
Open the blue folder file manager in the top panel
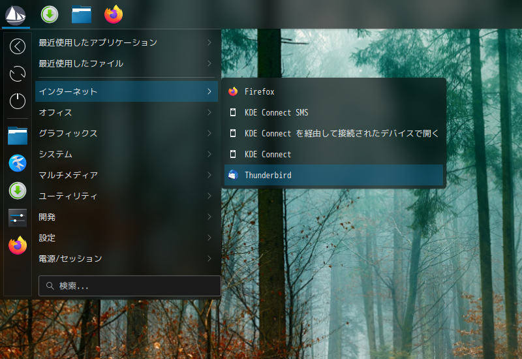(x=82, y=14)
